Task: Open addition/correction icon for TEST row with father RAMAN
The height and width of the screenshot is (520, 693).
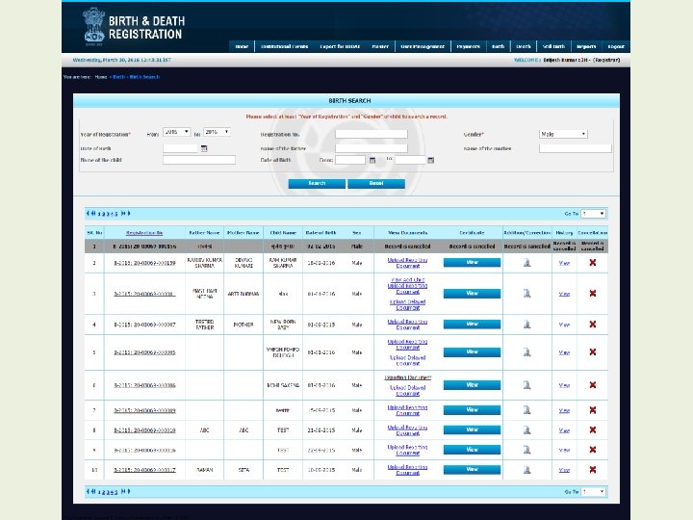Action: coord(526,470)
